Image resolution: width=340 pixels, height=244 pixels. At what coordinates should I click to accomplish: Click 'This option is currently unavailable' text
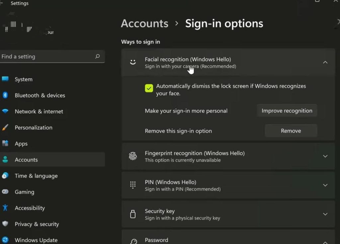(183, 160)
